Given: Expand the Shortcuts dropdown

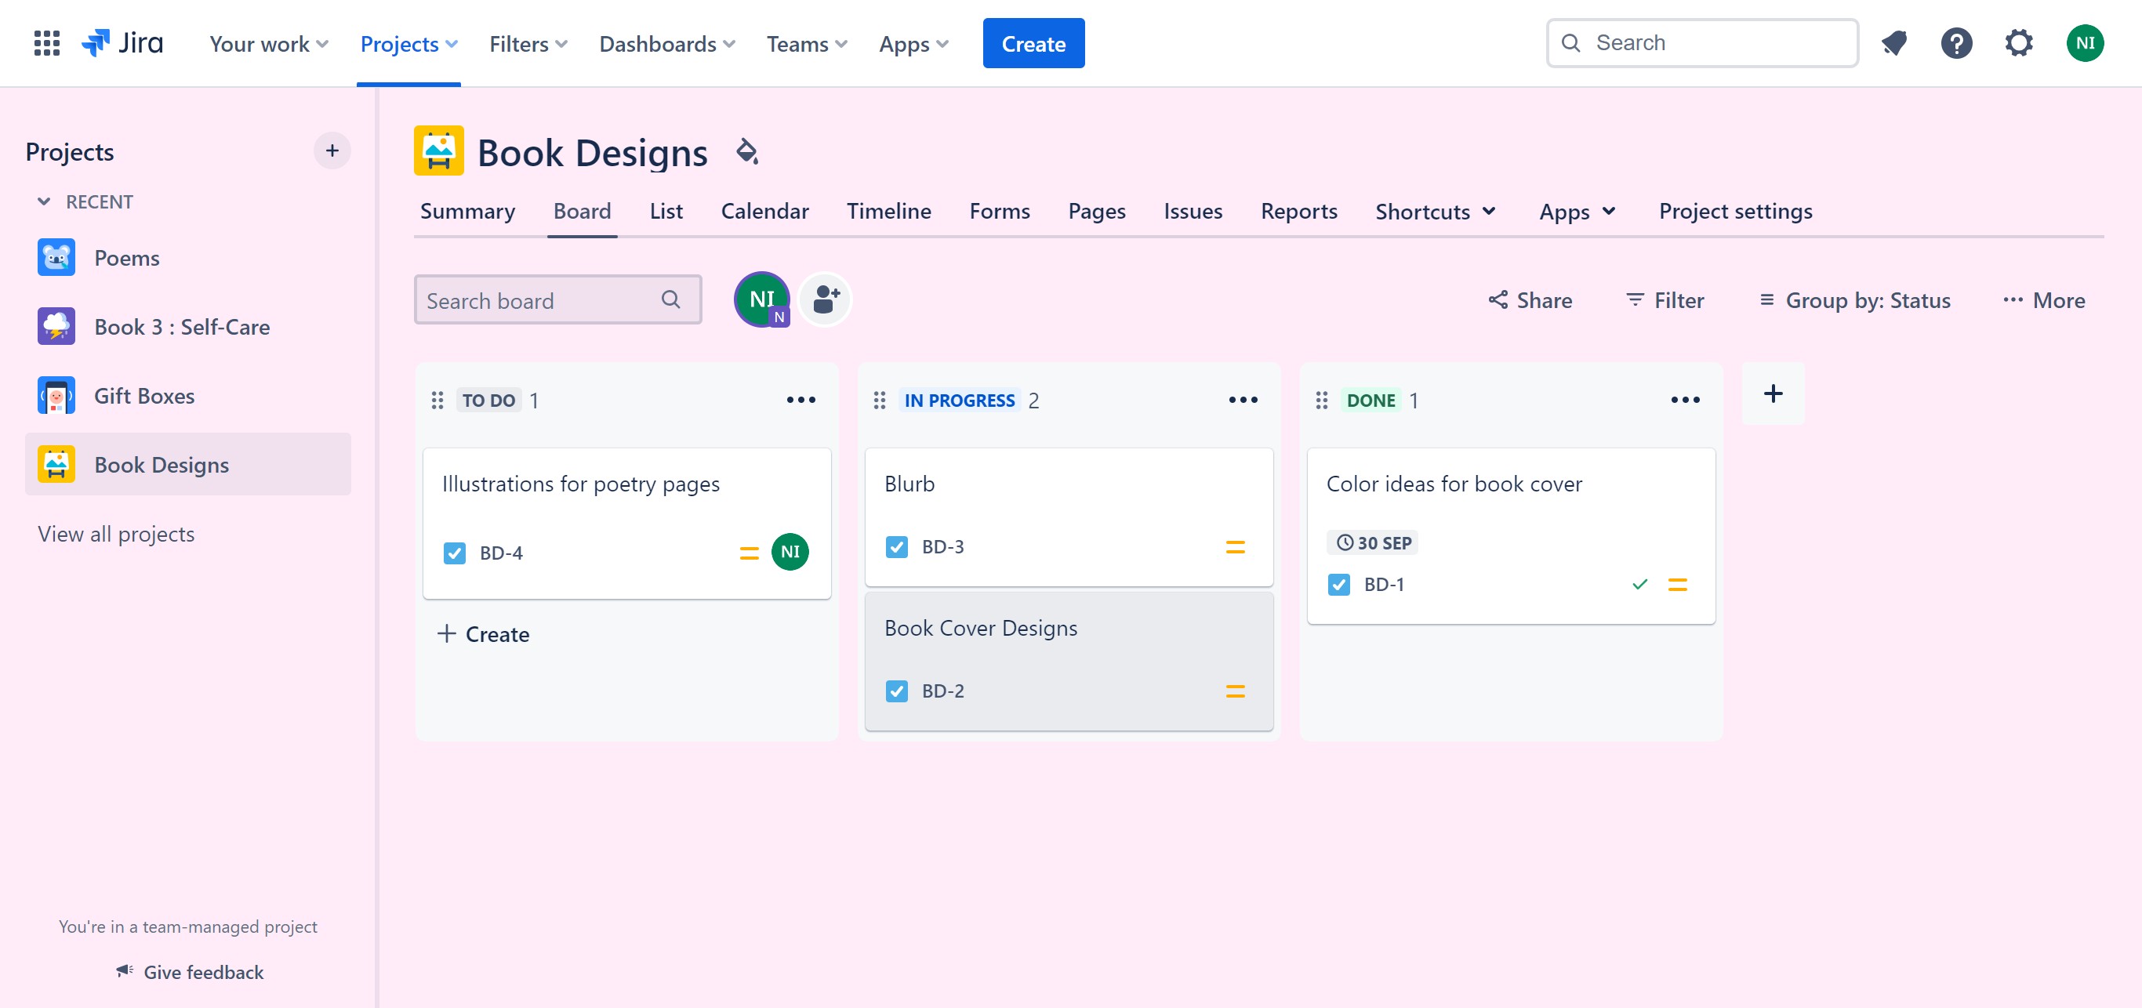Looking at the screenshot, I should pyautogui.click(x=1436, y=212).
